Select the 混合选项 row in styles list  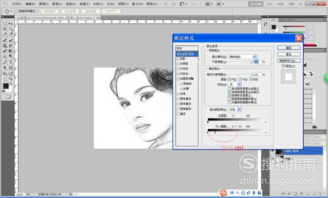pos(187,54)
